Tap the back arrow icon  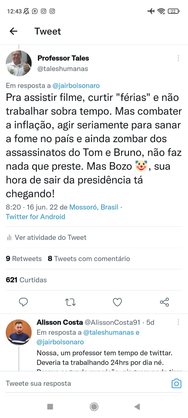pos(13,31)
